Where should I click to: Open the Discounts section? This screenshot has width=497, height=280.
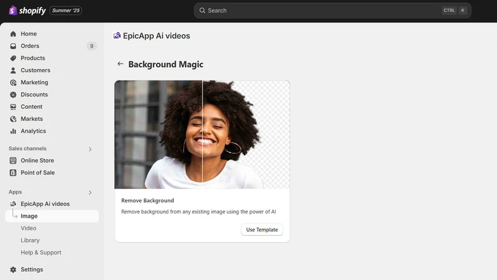34,95
